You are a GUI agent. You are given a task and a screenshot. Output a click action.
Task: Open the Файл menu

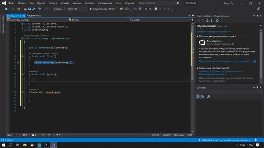[x=11, y=3]
